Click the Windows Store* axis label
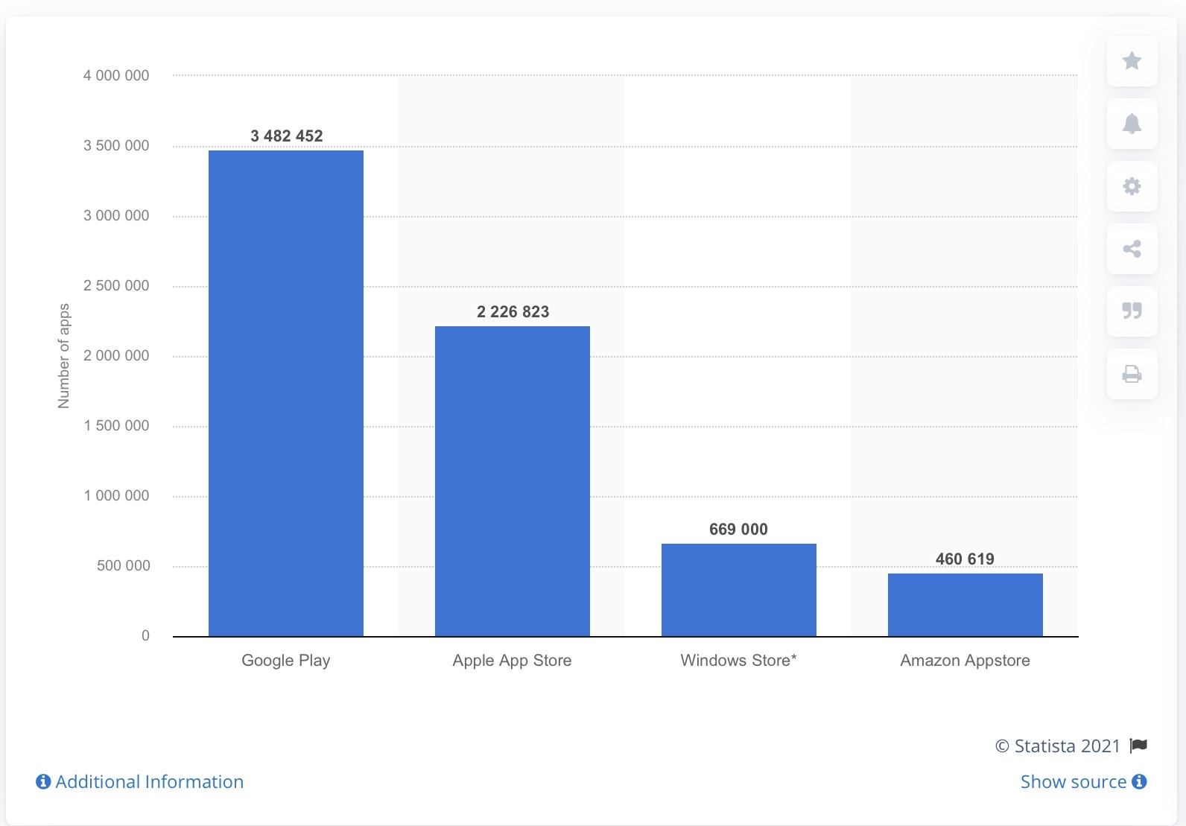The image size is (1186, 826). click(x=739, y=661)
